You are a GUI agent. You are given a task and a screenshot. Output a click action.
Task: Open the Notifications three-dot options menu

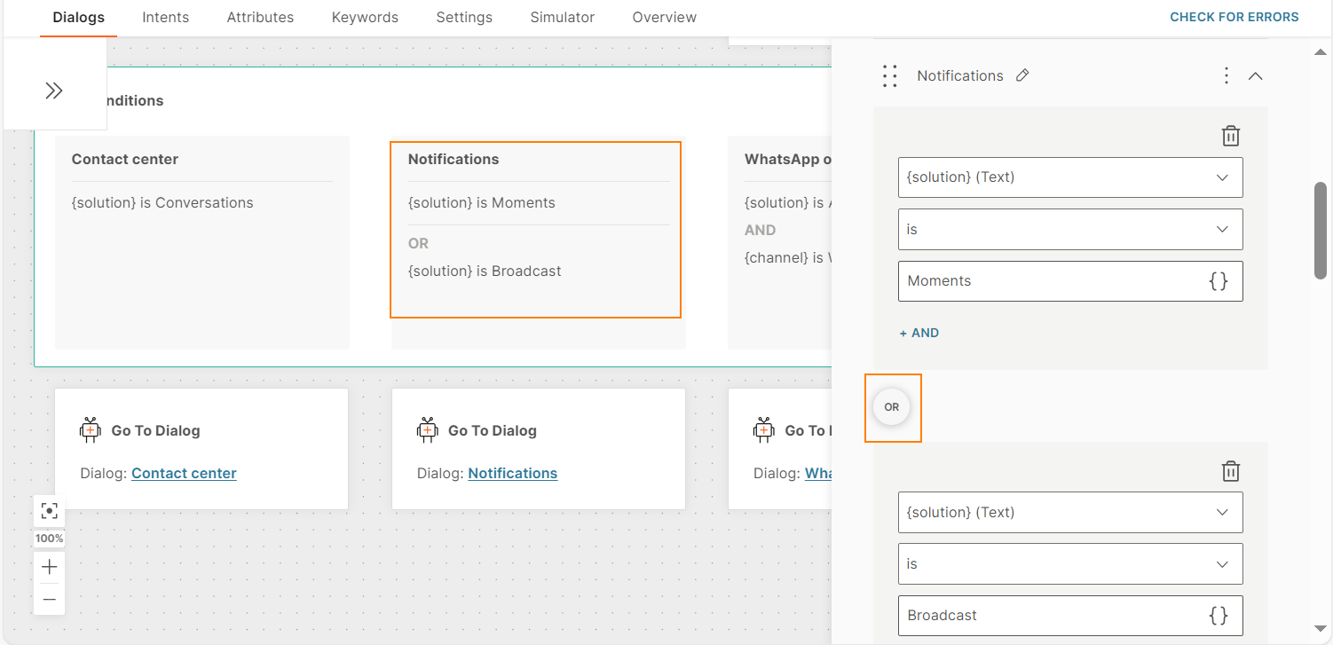1227,75
